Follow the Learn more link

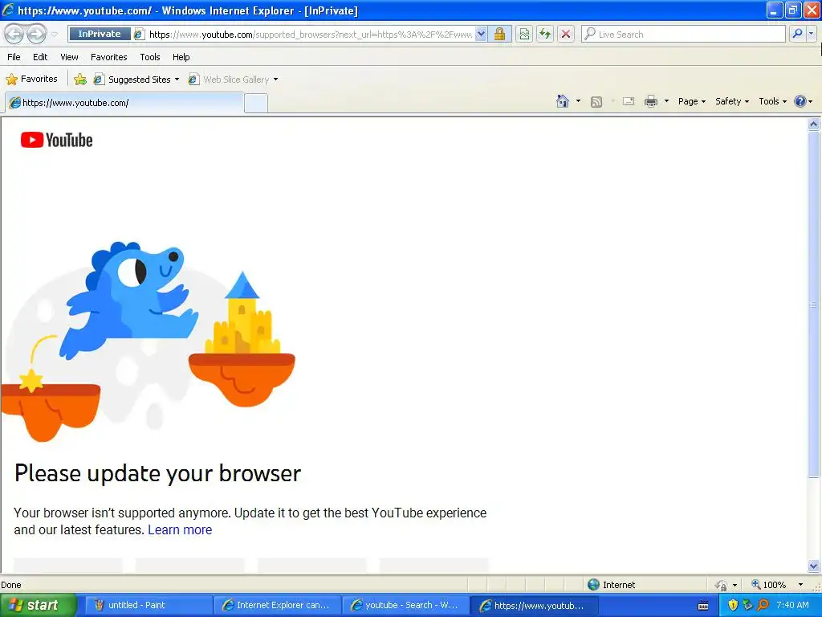[x=180, y=530]
